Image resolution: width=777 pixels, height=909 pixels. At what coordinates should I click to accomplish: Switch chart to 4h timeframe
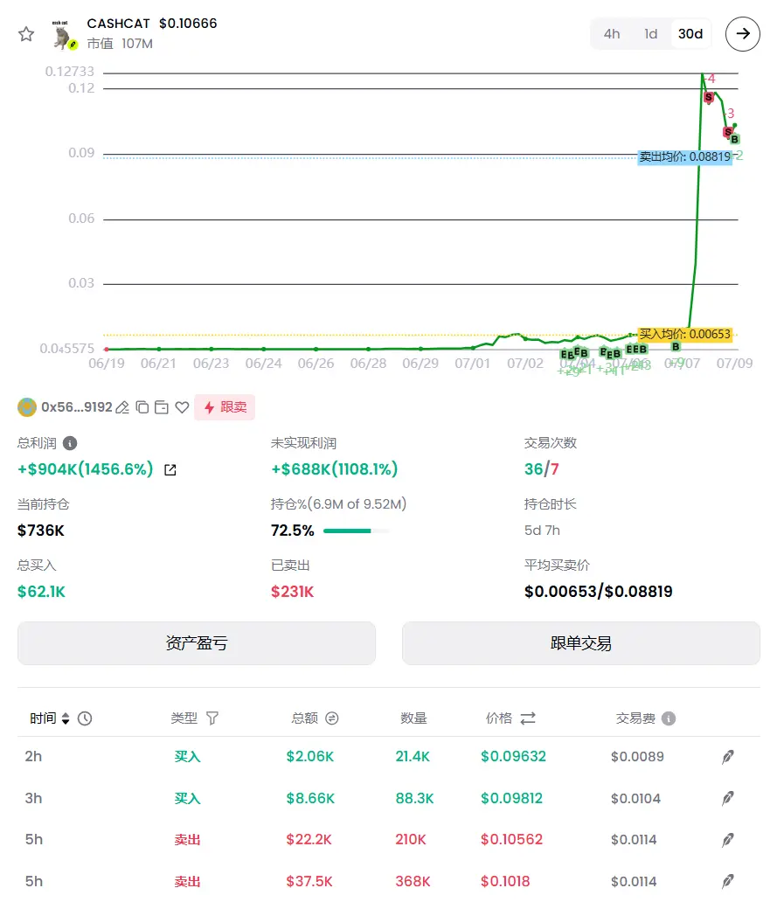click(612, 34)
